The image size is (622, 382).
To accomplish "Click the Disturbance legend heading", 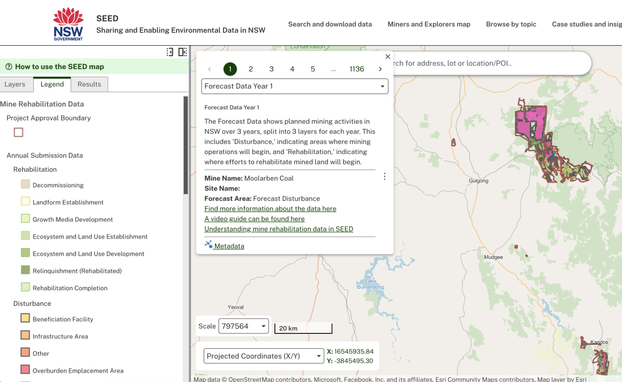I will point(32,304).
